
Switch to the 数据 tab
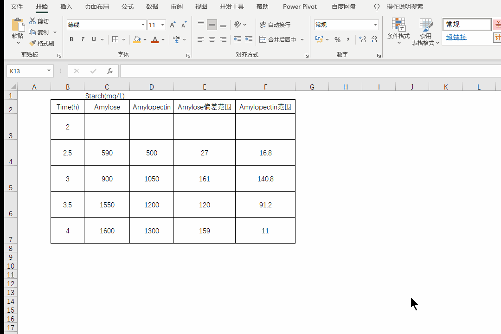coord(152,6)
